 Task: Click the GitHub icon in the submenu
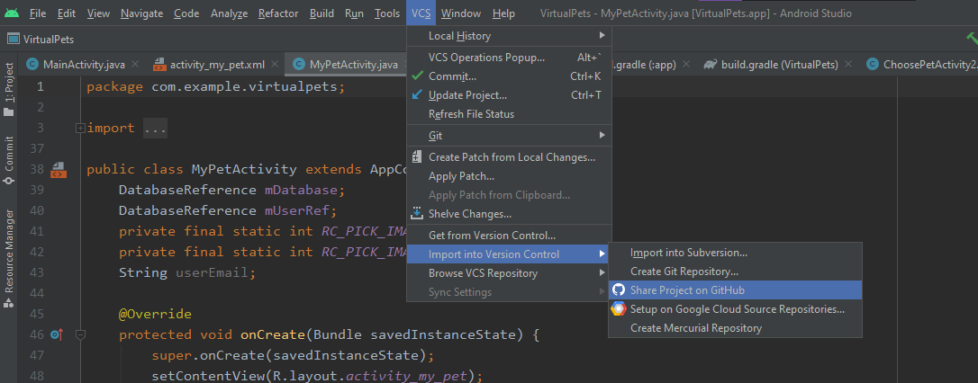click(x=619, y=290)
